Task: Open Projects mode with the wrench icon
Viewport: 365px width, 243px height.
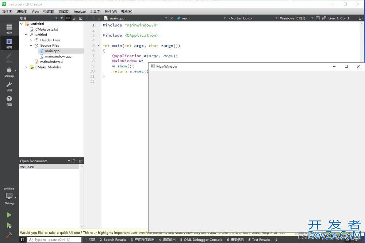Action: coord(9,86)
